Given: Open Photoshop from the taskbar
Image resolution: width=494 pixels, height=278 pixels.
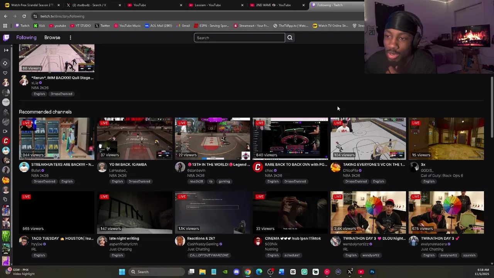Looking at the screenshot, I should (x=372, y=272).
